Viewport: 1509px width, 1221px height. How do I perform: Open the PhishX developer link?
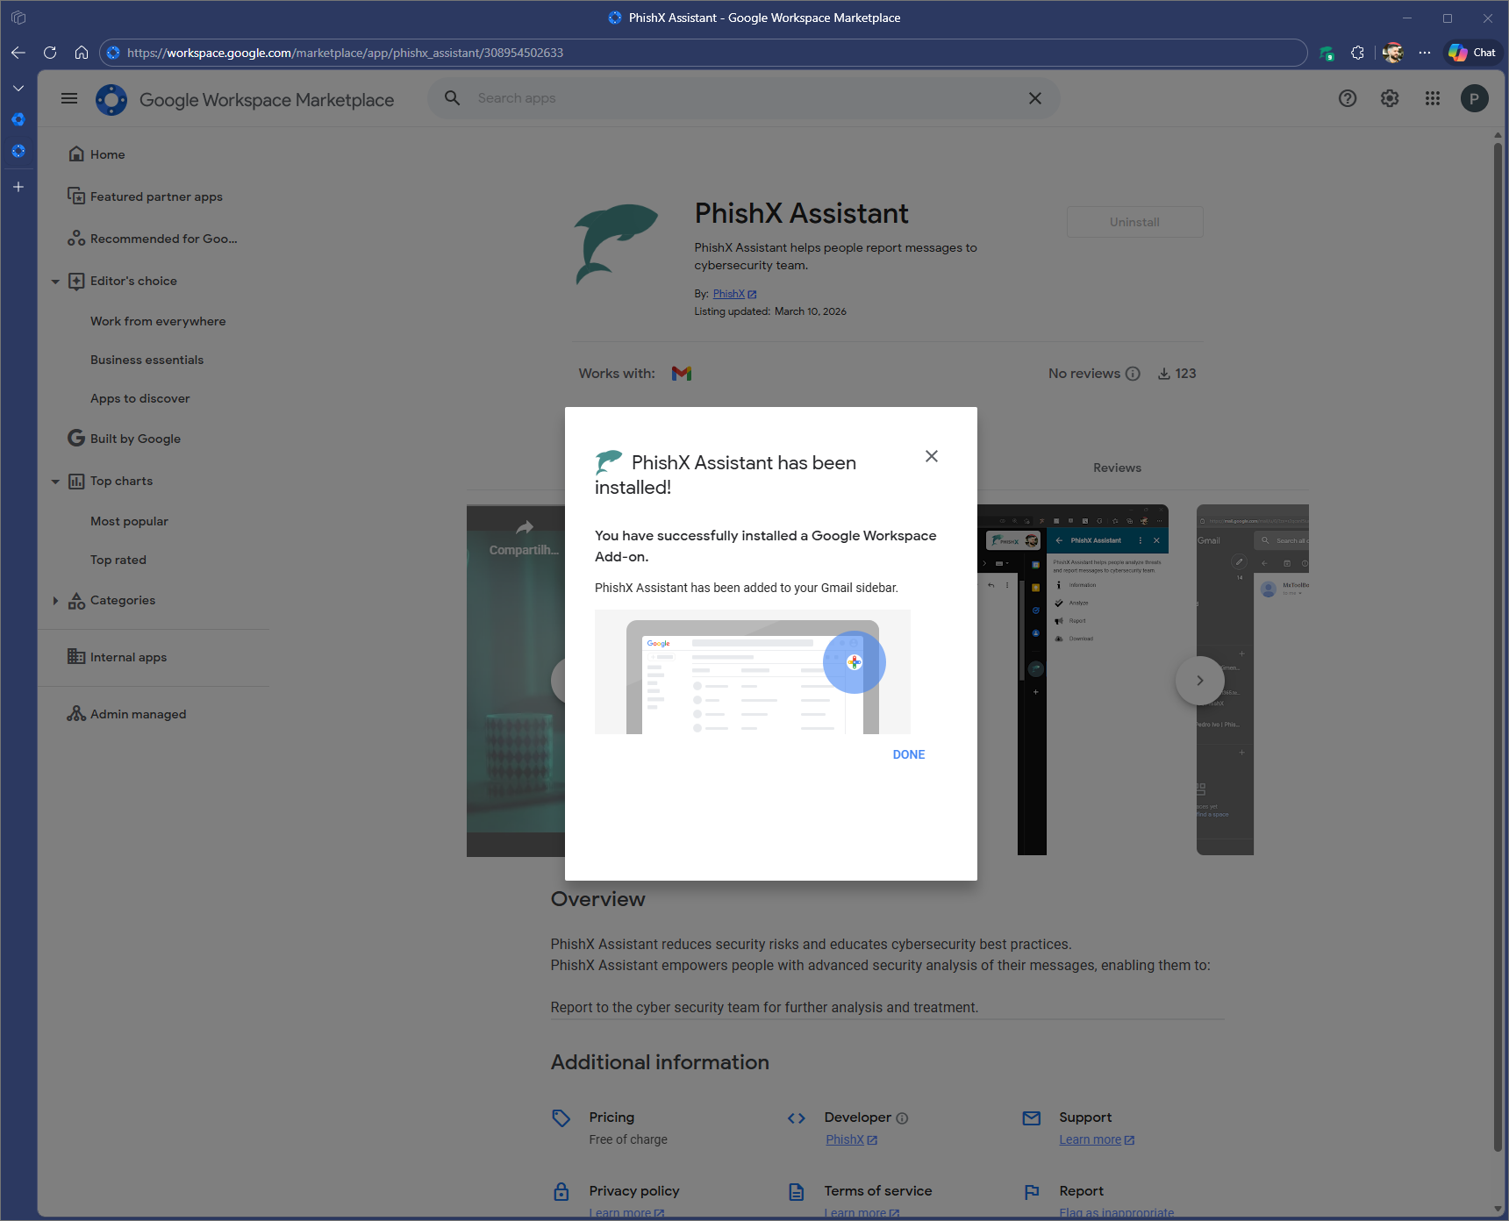845,1139
